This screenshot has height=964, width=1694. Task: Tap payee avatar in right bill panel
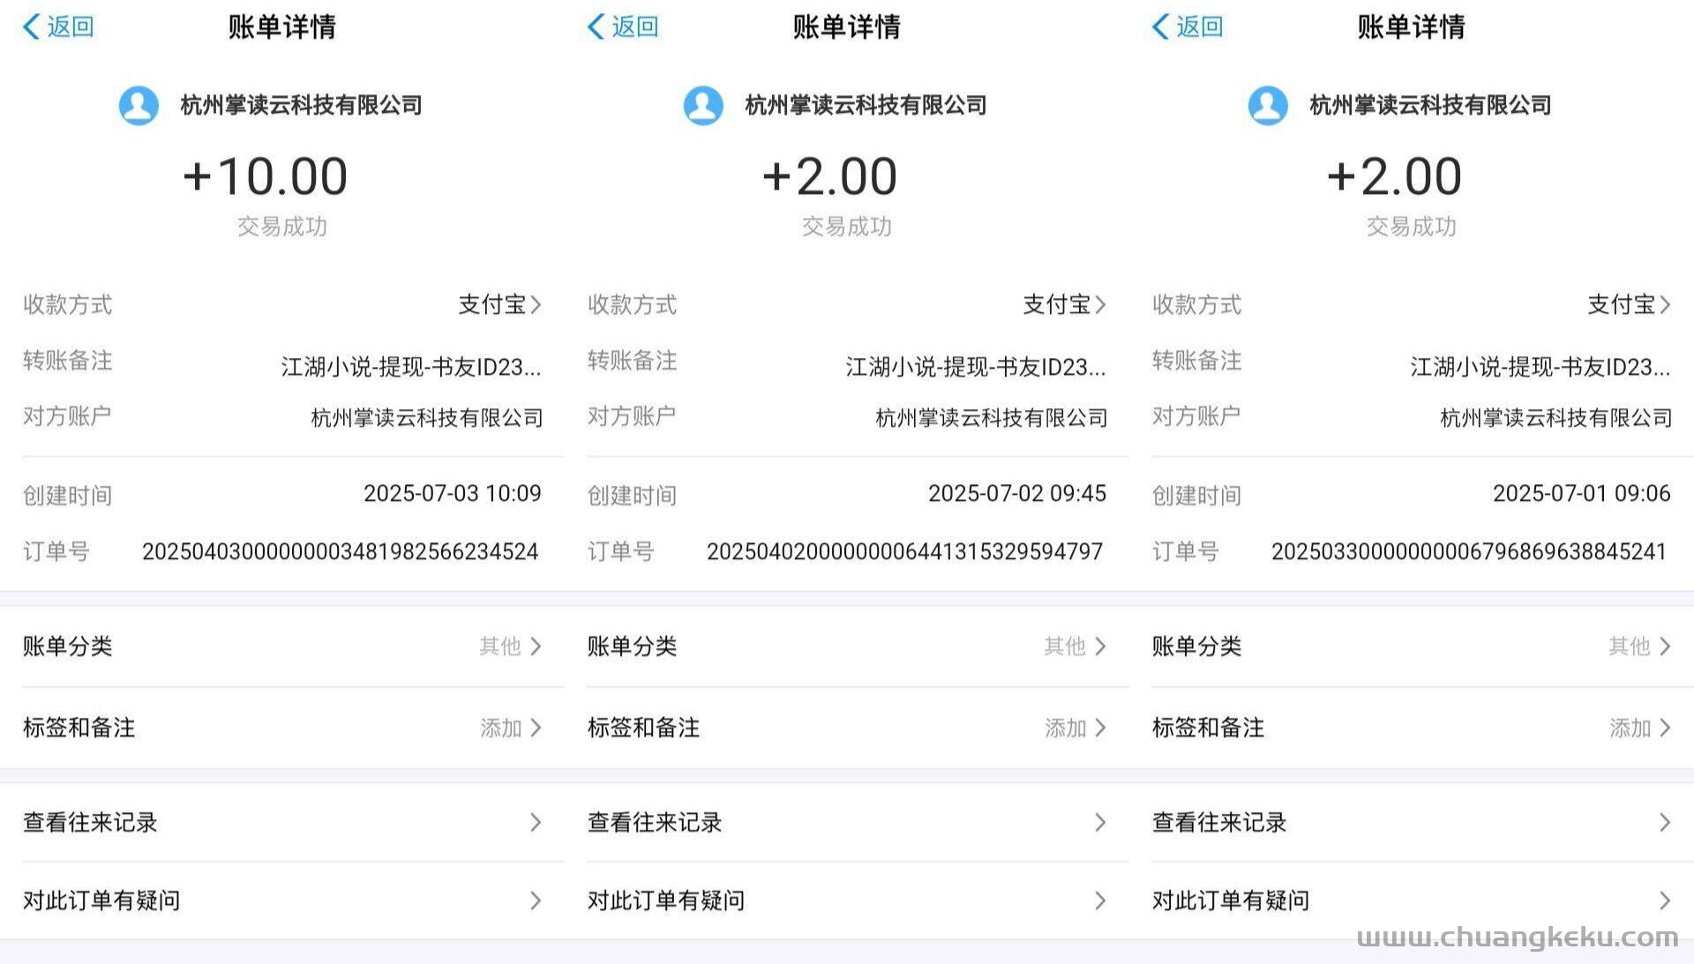[x=1268, y=105]
